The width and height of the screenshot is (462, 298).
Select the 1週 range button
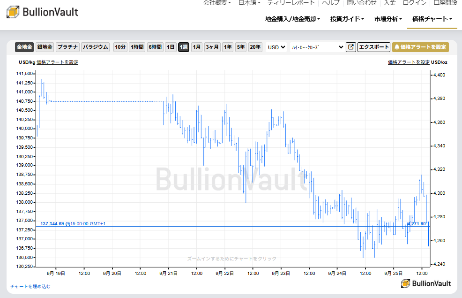point(184,47)
